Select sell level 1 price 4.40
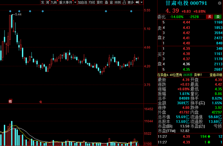 click(x=186, y=43)
